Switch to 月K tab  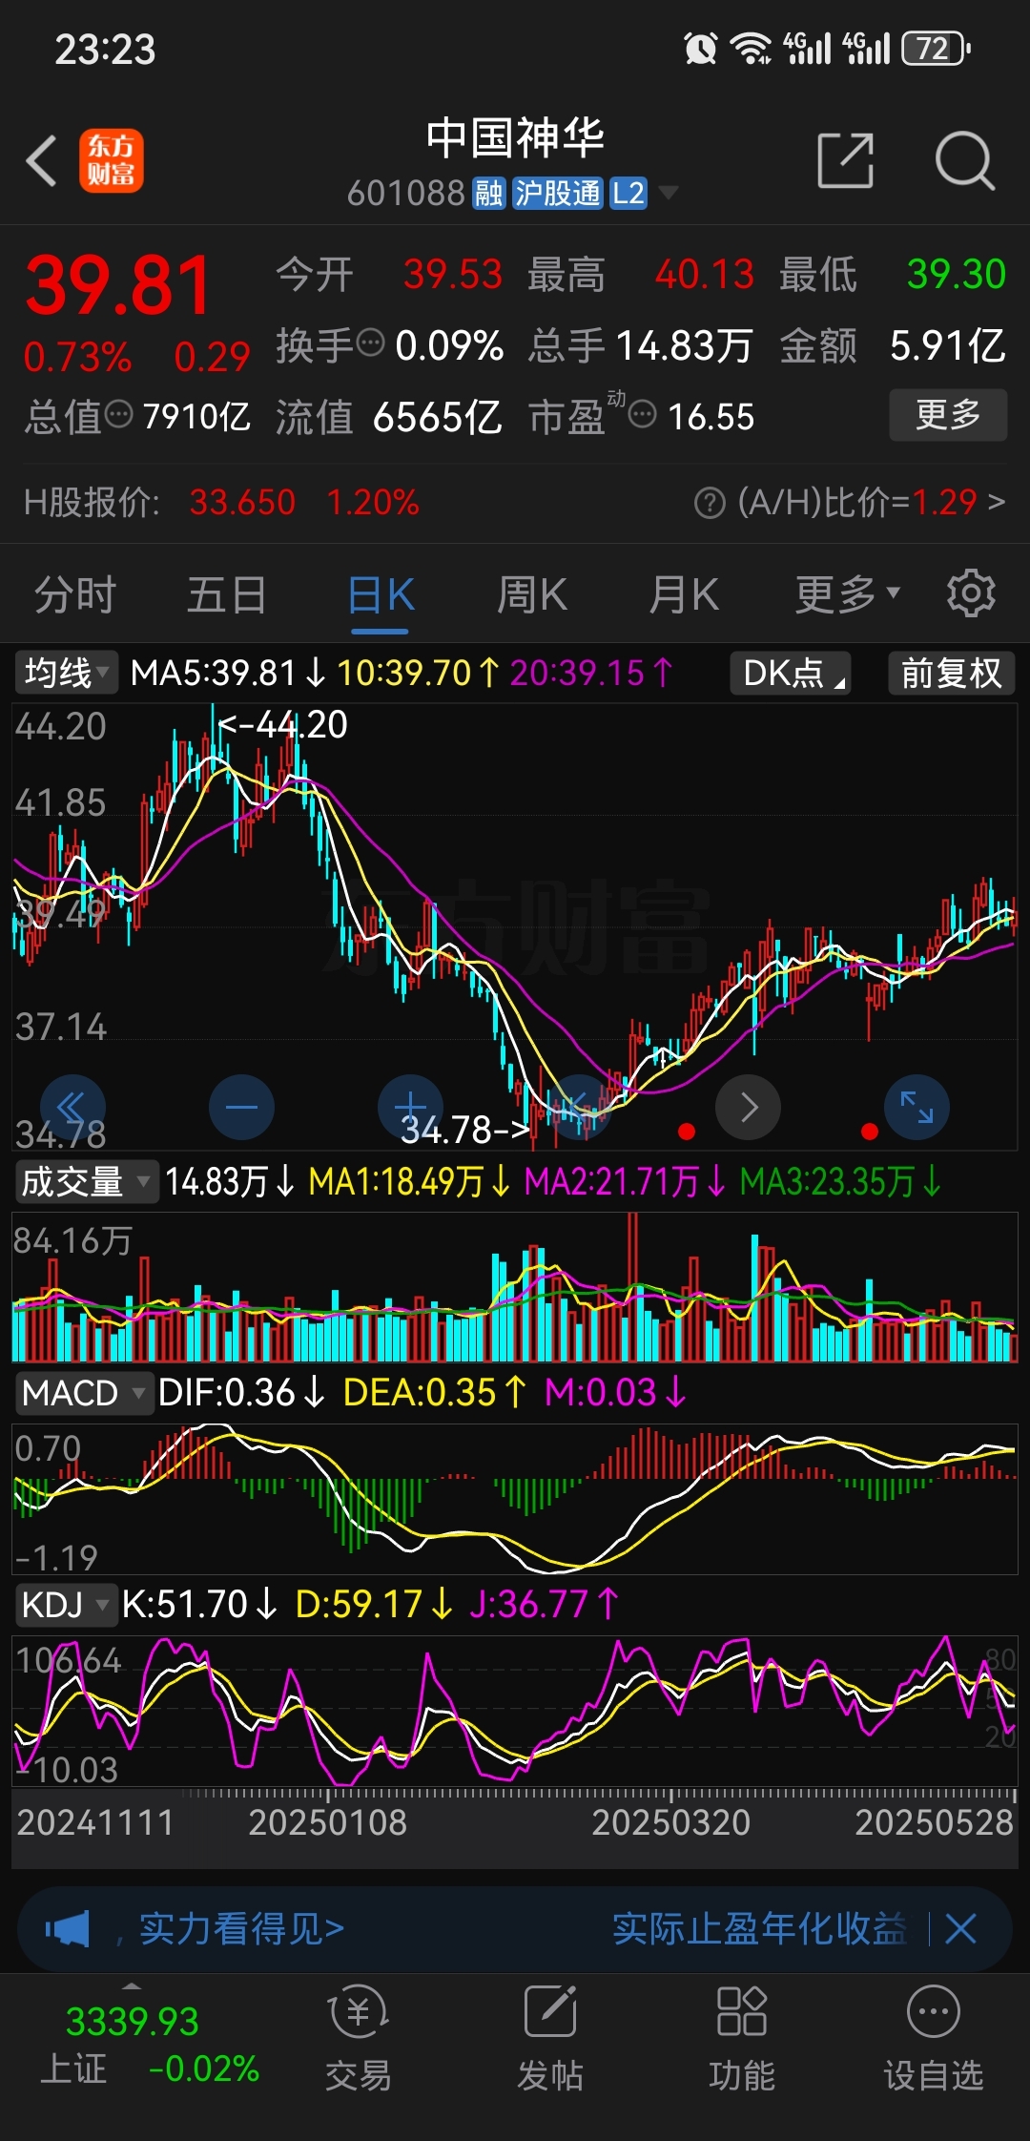tap(683, 594)
